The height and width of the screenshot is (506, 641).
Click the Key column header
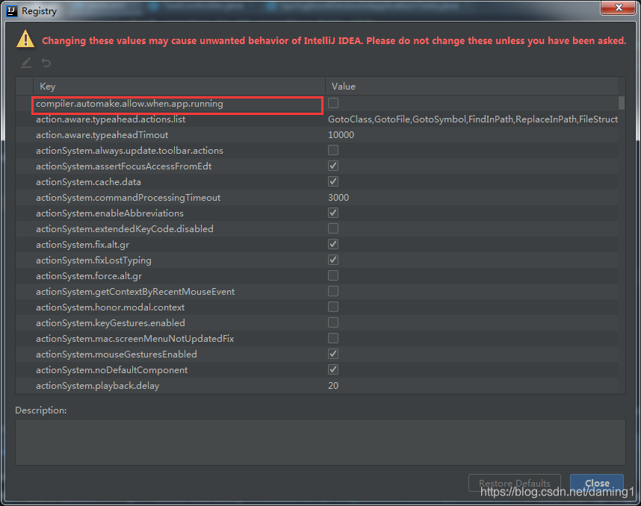click(x=179, y=86)
